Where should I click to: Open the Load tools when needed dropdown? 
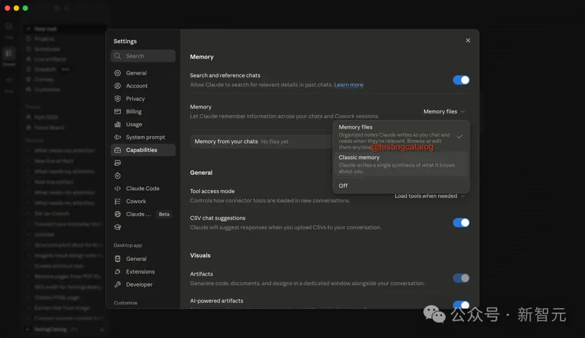click(430, 196)
